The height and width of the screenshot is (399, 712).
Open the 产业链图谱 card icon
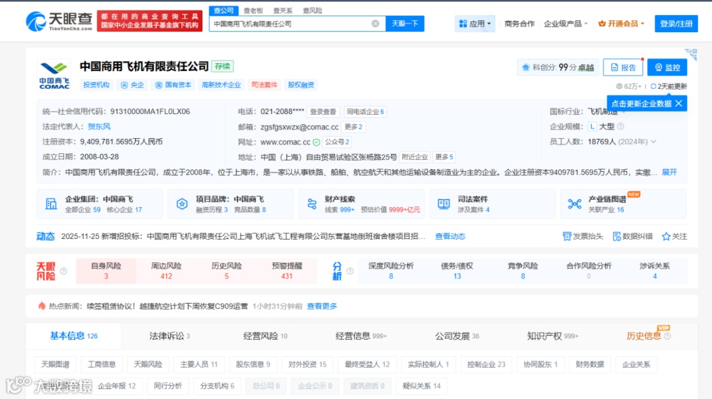coord(574,204)
